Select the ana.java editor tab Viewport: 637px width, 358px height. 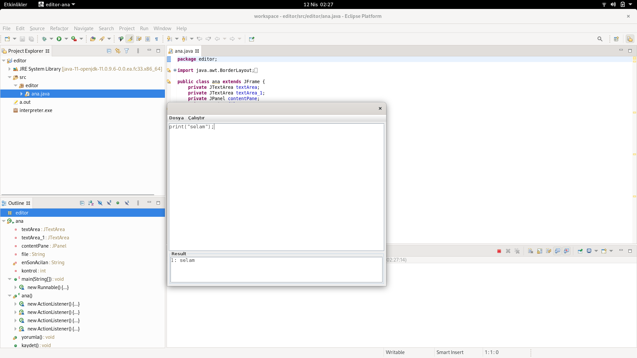(184, 51)
